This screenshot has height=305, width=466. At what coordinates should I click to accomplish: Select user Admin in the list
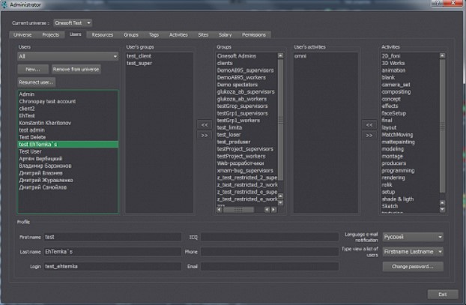click(67, 94)
